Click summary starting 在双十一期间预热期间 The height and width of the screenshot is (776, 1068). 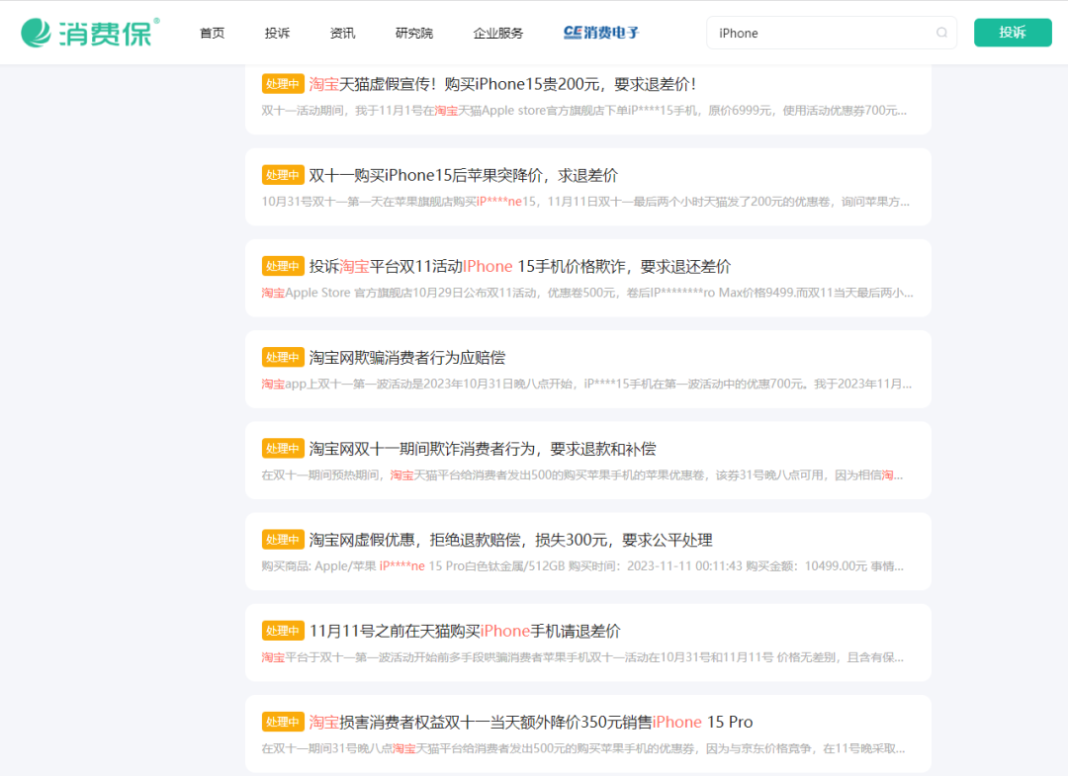pos(582,475)
